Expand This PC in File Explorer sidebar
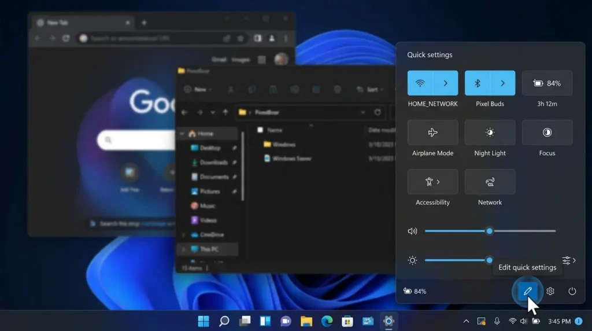Screen dimensions: 592x331 coord(183,249)
